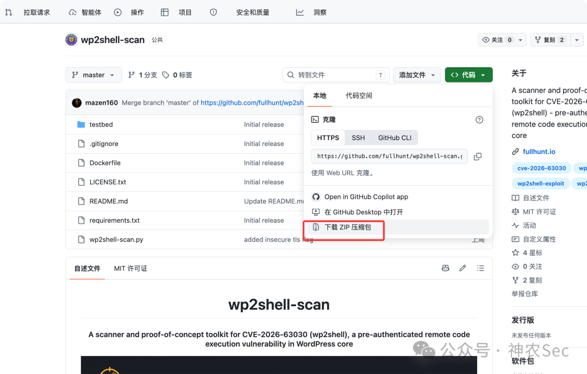
Task: Open the requirements.txt file
Action: point(115,220)
